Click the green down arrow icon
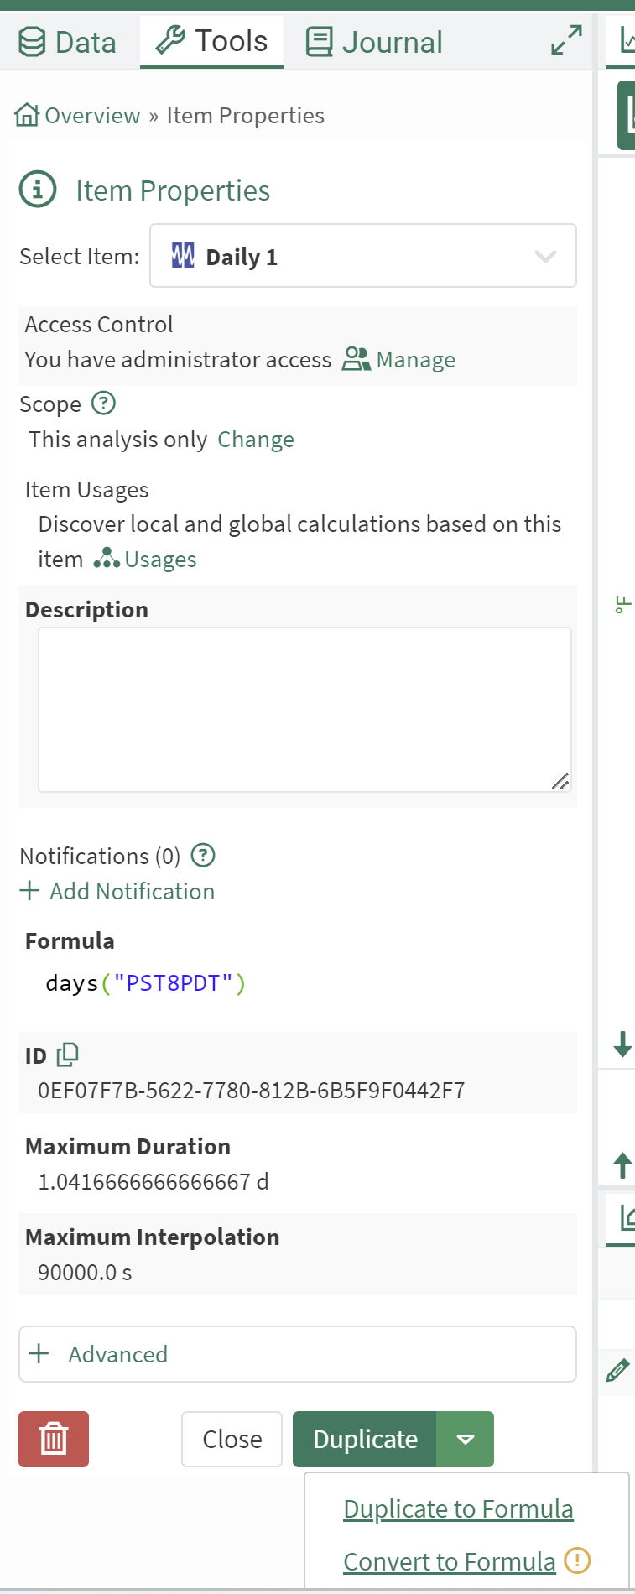Viewport: 635px width, 1594px height. pos(622,1044)
